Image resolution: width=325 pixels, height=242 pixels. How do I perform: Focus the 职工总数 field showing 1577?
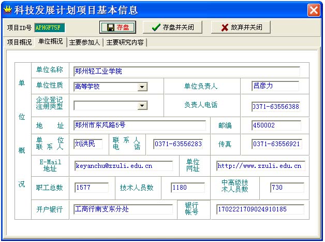click(92, 188)
